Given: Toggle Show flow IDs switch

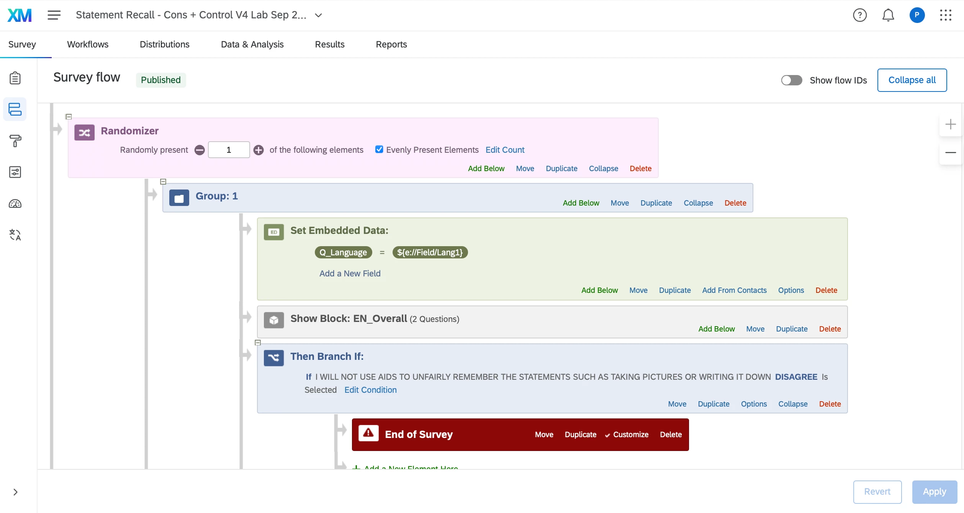Looking at the screenshot, I should pos(791,80).
